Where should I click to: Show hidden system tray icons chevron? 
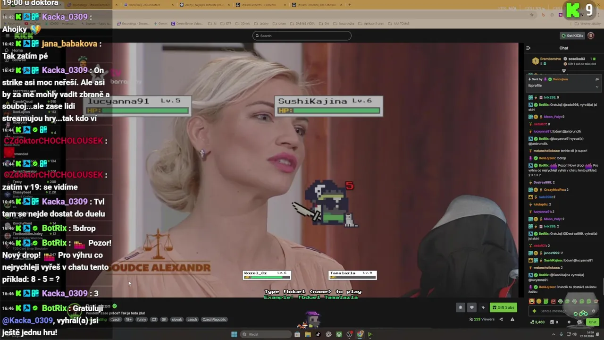pyautogui.click(x=554, y=334)
